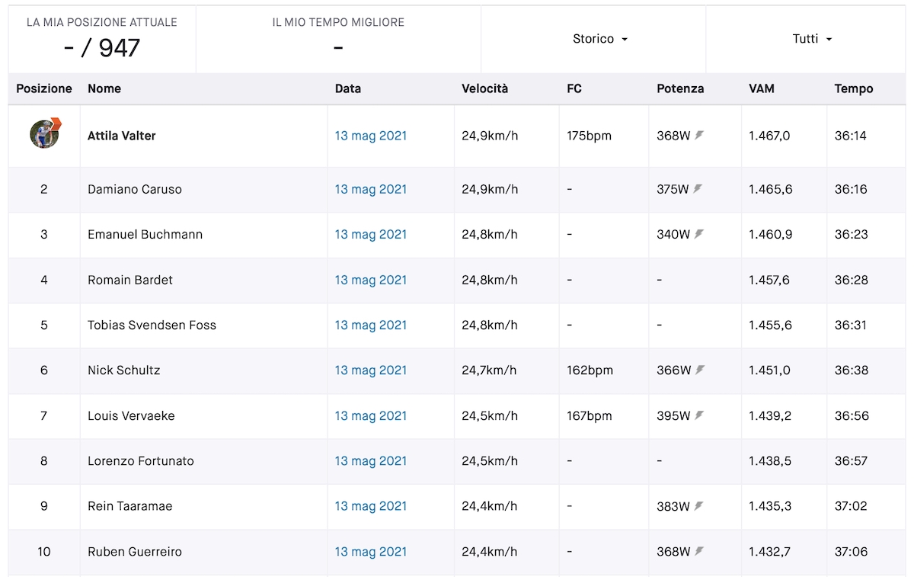Open the Tutti dropdown filter
Viewport: 914px width, 577px height.
point(812,39)
